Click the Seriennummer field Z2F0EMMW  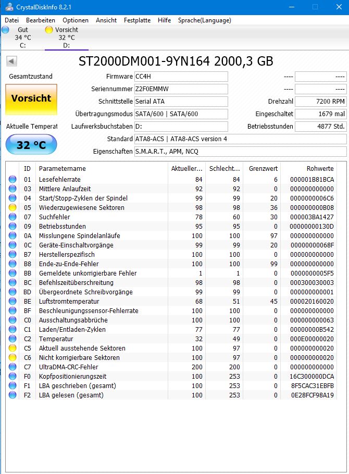point(181,89)
